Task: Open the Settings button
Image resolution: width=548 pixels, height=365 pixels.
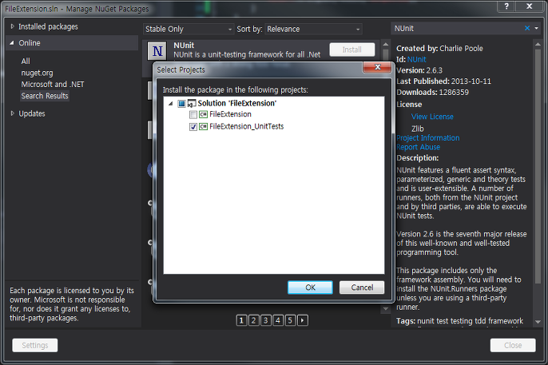Action: click(35, 345)
